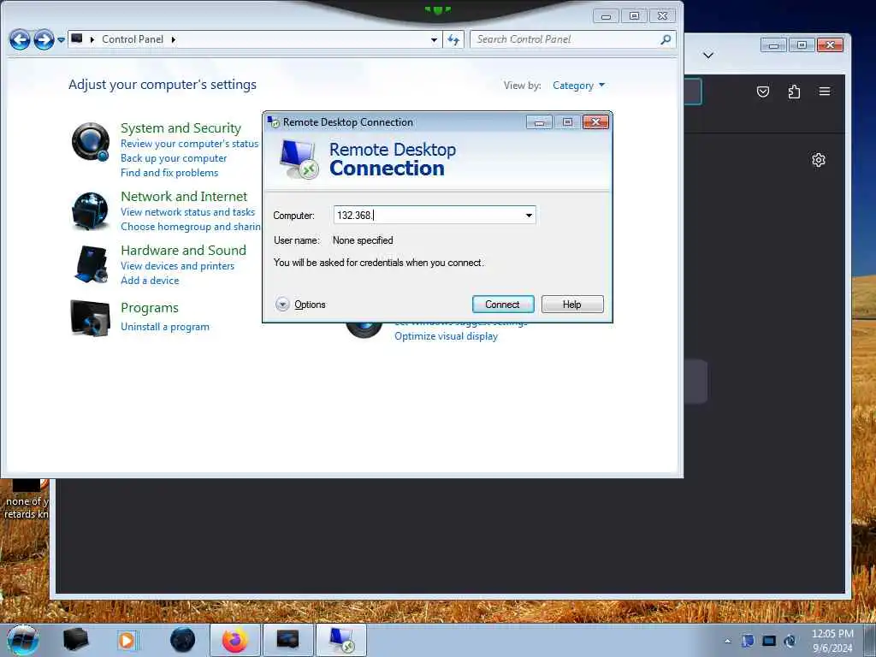Open media player taskbar icon
The width and height of the screenshot is (876, 657).
(127, 640)
